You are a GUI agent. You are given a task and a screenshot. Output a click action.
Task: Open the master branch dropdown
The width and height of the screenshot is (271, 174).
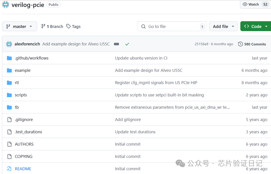pyautogui.click(x=19, y=26)
